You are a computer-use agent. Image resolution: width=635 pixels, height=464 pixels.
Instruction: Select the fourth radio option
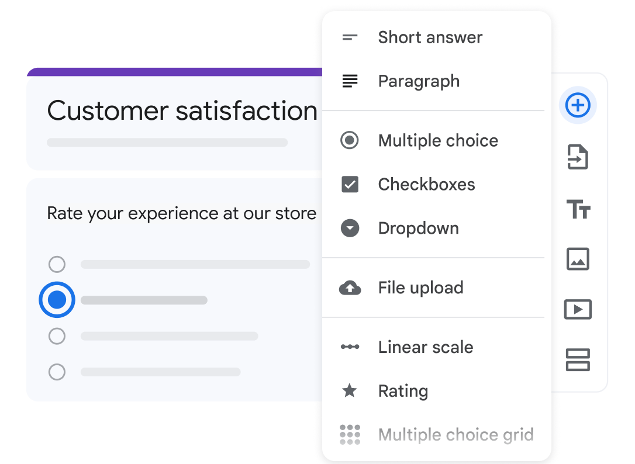(x=57, y=372)
